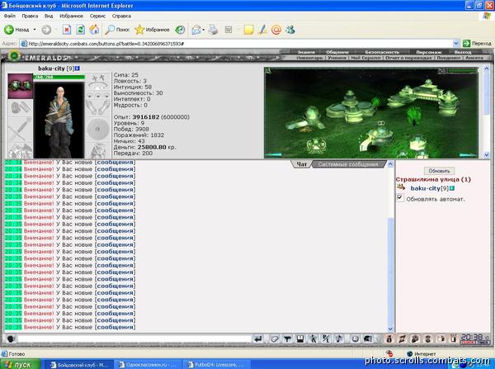495x369 pixels.
Task: Click the character avatar picture
Action: tap(59, 120)
